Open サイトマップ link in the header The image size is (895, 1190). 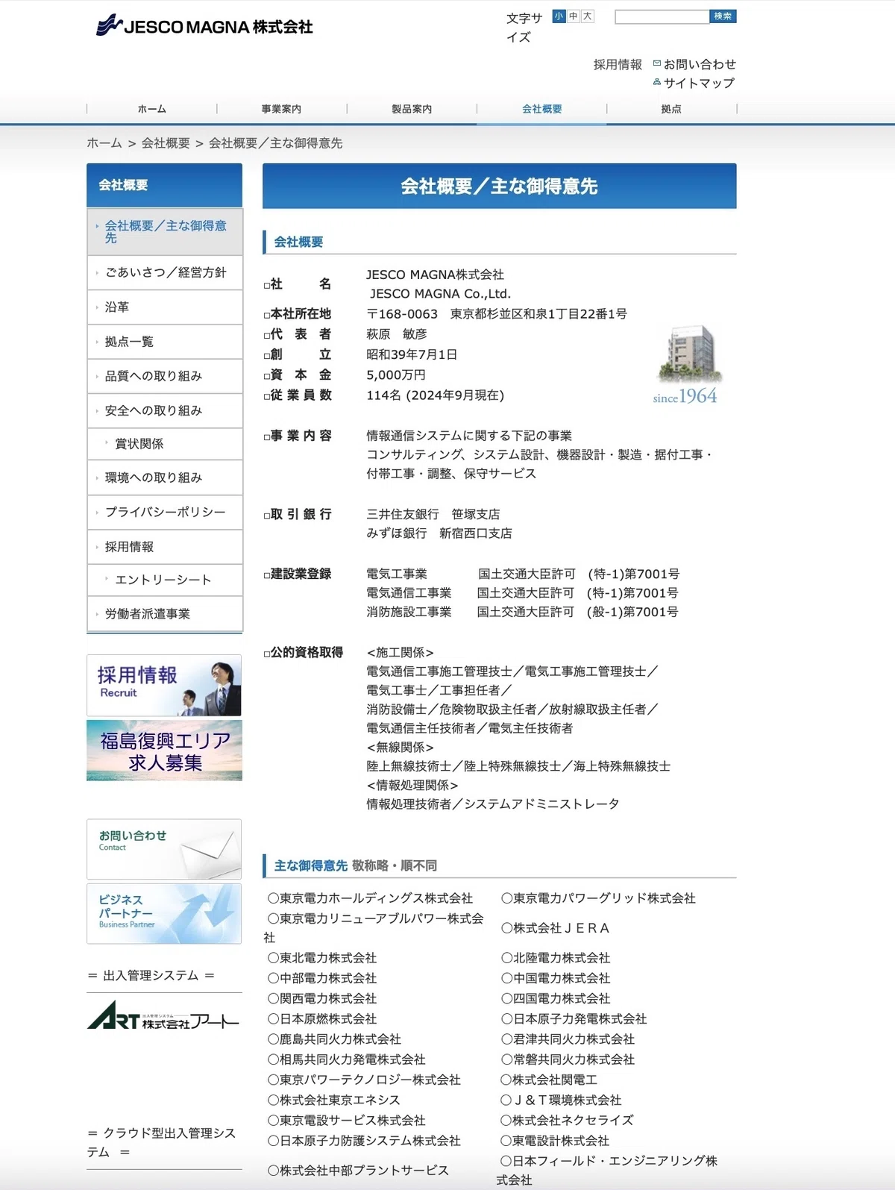point(694,83)
